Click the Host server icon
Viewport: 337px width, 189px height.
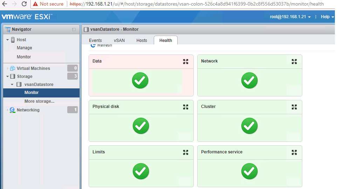click(x=13, y=40)
